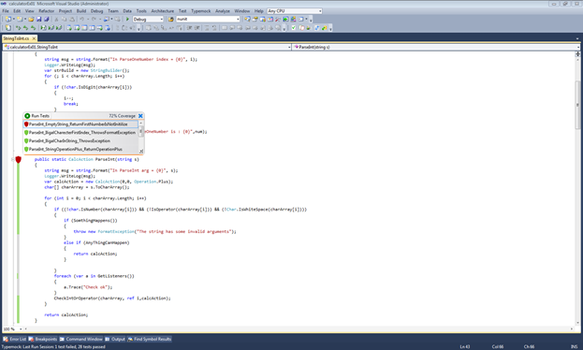Close the Run Tests coverage popup
The height and width of the screenshot is (350, 583).
coord(140,116)
